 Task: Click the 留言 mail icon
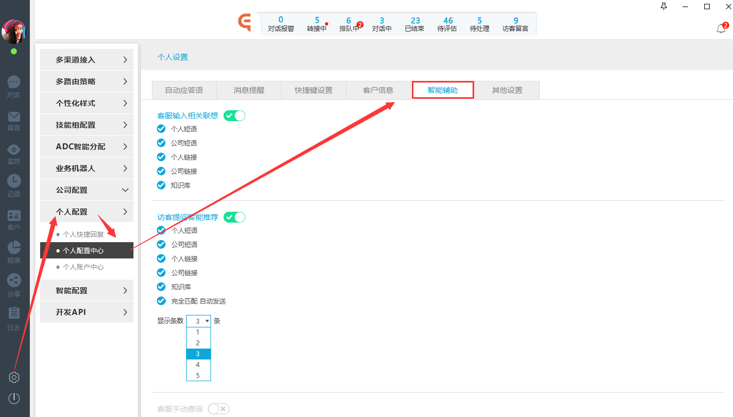tap(14, 117)
